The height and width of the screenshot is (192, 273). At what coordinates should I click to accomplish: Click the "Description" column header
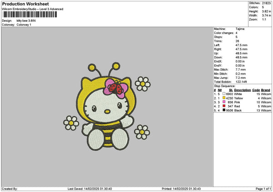coord(243,90)
